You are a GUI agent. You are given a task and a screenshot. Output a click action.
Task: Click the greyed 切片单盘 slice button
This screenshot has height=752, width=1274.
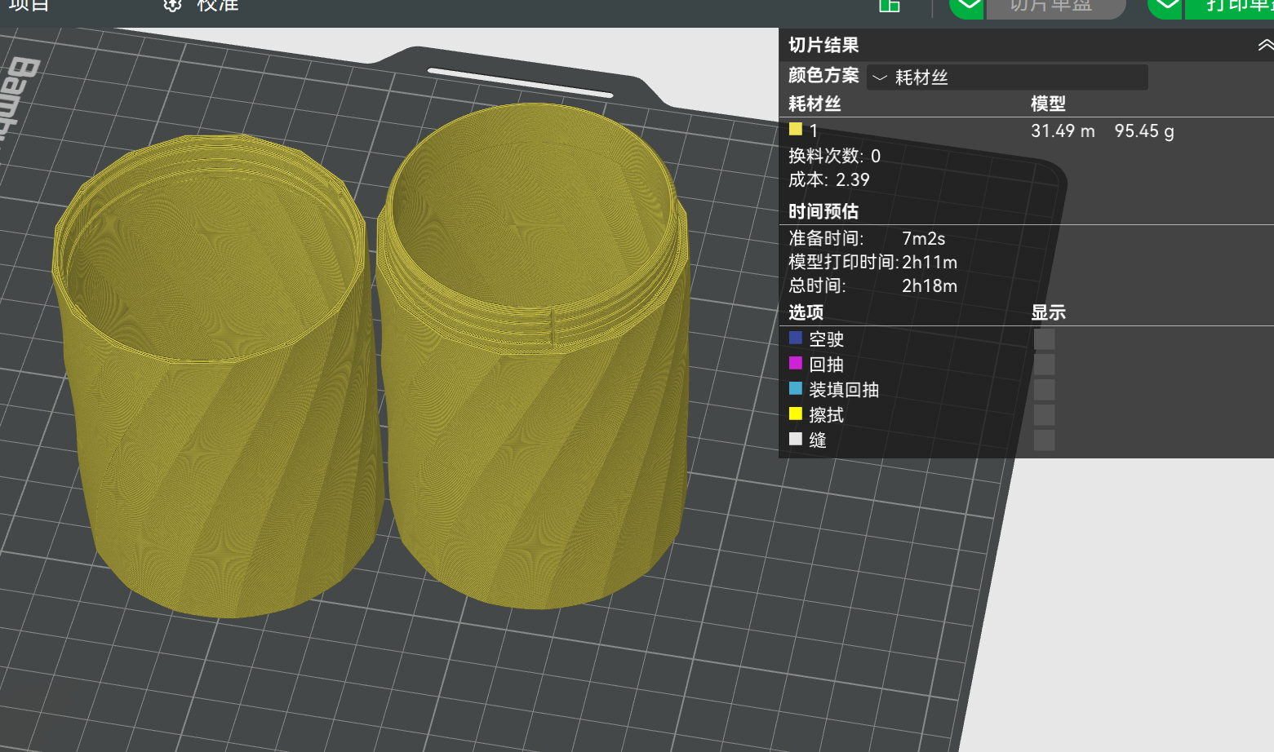(x=1056, y=8)
